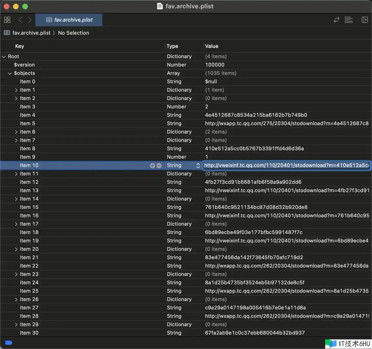The image size is (372, 349).
Task: Add an editor pane on the right
Action: 364,20
